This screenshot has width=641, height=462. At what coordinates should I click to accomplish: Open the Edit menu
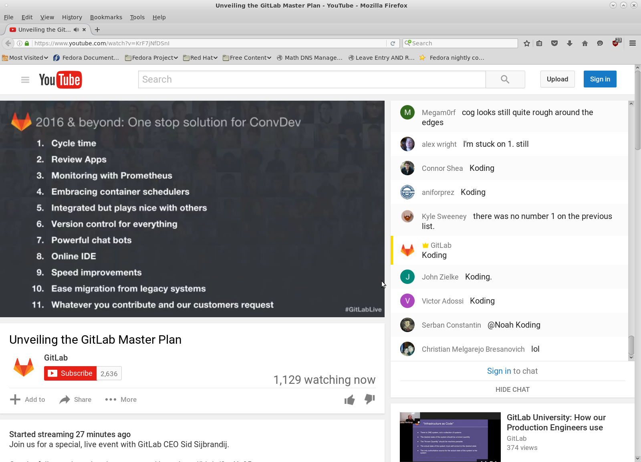pyautogui.click(x=27, y=17)
